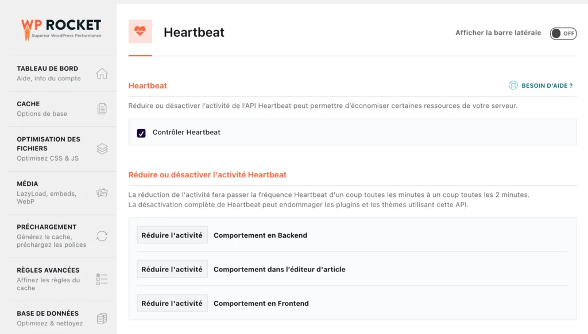Select the home icon next to Tableau de bord
This screenshot has width=588, height=334.
(x=102, y=73)
